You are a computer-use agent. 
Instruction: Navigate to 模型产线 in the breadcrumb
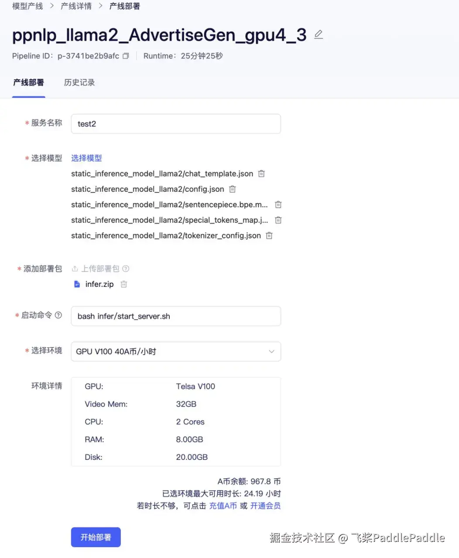click(x=27, y=6)
